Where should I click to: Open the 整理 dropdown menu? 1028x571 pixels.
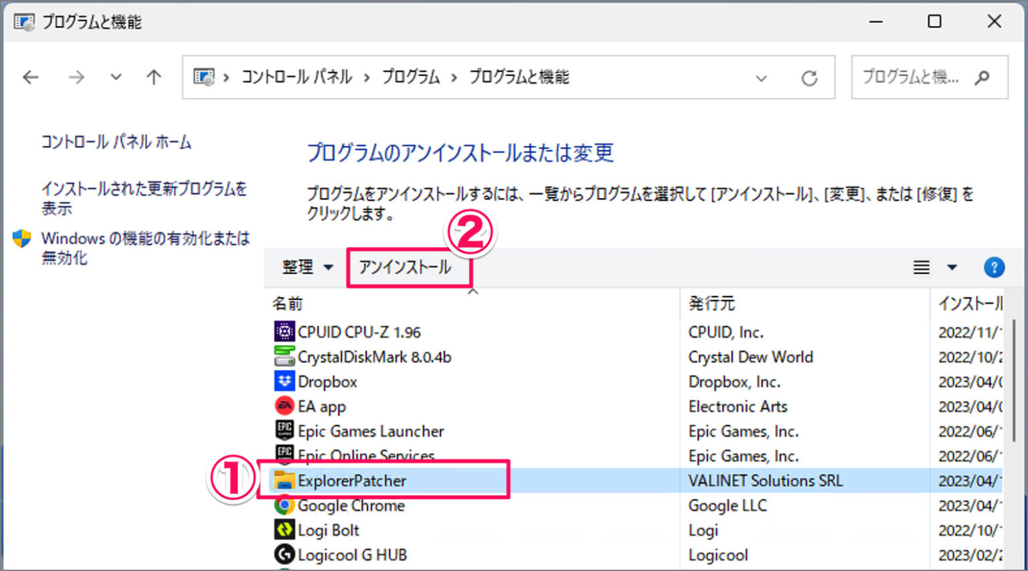coord(307,267)
